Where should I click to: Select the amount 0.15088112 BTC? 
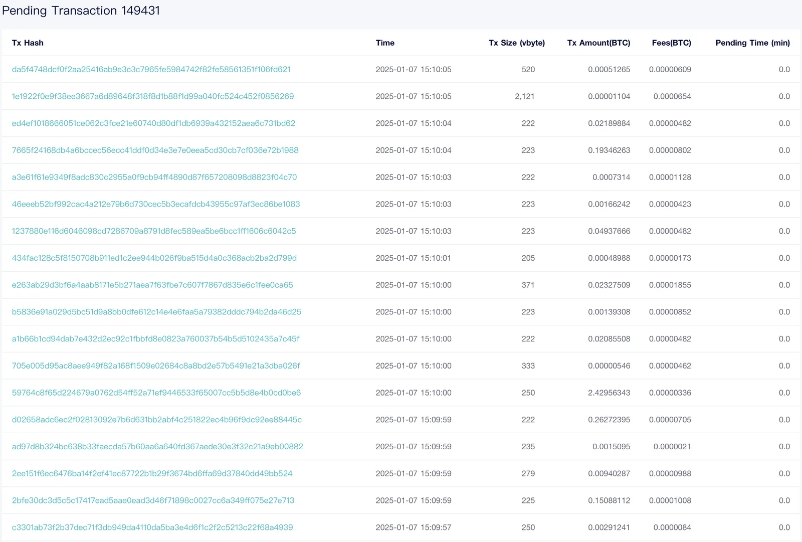609,500
